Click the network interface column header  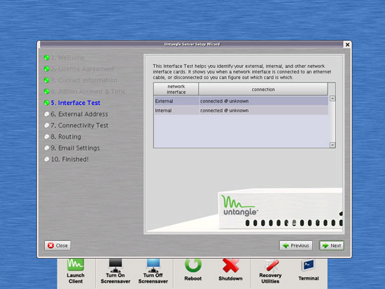176,89
